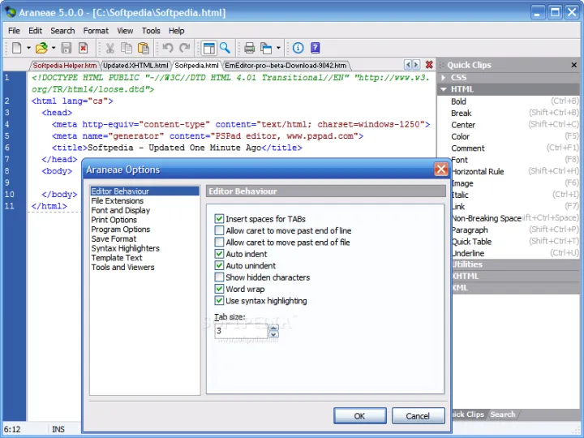Close current tab with red X

pos(429,65)
